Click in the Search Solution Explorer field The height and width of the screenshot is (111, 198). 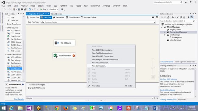[176, 21]
